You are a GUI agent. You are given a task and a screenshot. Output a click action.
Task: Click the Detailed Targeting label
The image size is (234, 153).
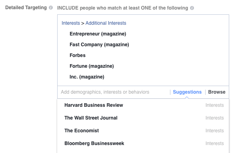[x=26, y=8]
